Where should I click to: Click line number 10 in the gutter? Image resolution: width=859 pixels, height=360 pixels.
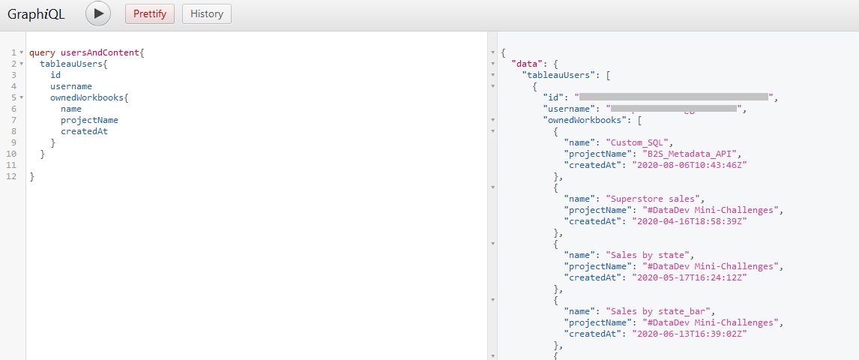pos(11,154)
